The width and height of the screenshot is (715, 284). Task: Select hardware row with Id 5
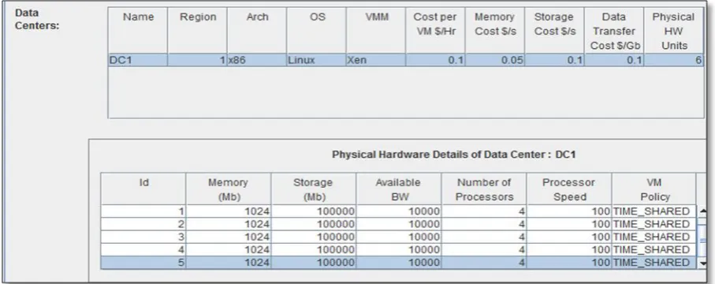pos(398,263)
